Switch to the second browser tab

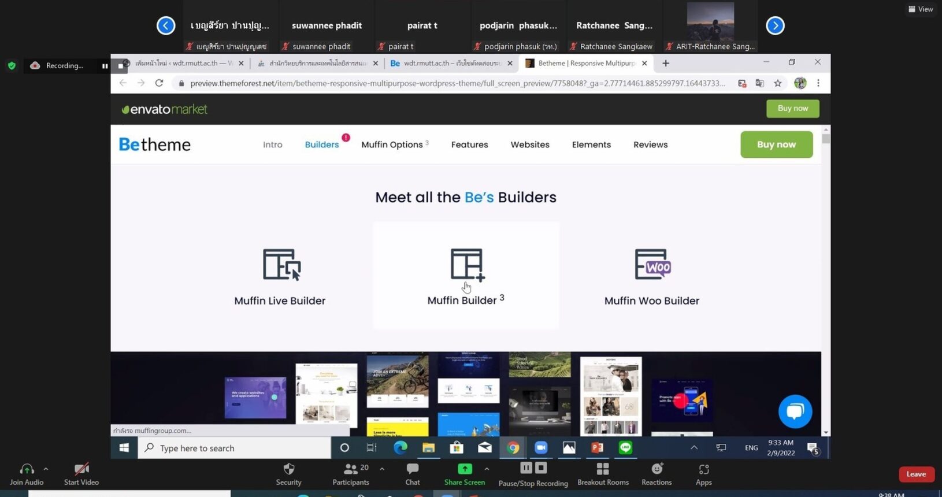317,63
